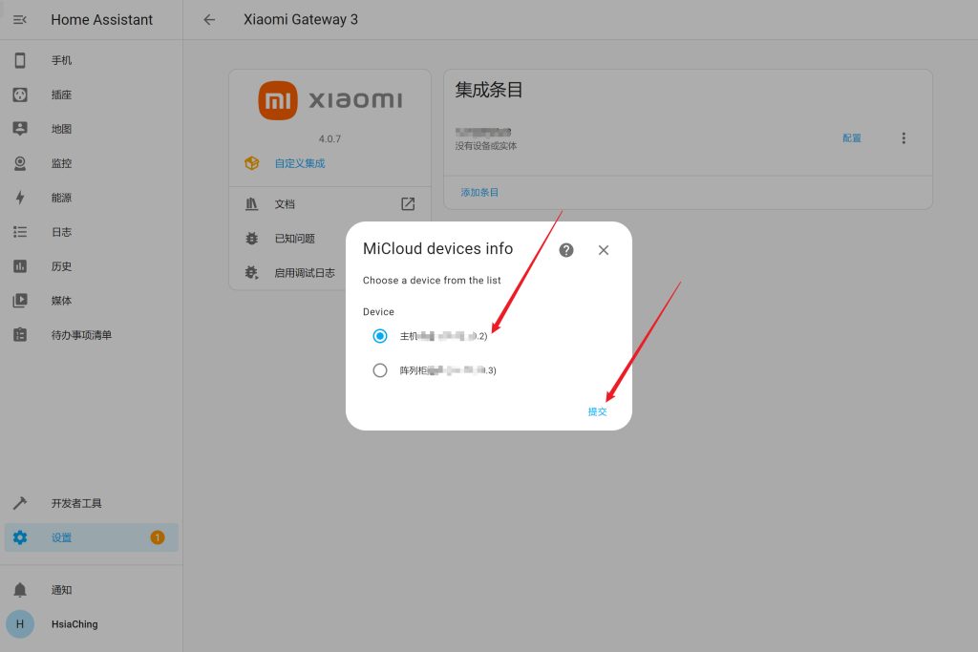
Task: Open the three-dot menu of the entry
Action: [x=904, y=138]
